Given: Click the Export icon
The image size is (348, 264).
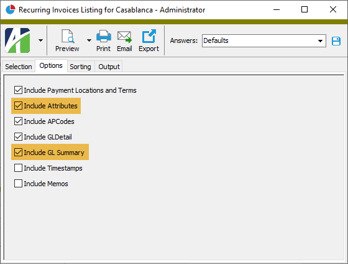Looking at the screenshot, I should pyautogui.click(x=149, y=36).
